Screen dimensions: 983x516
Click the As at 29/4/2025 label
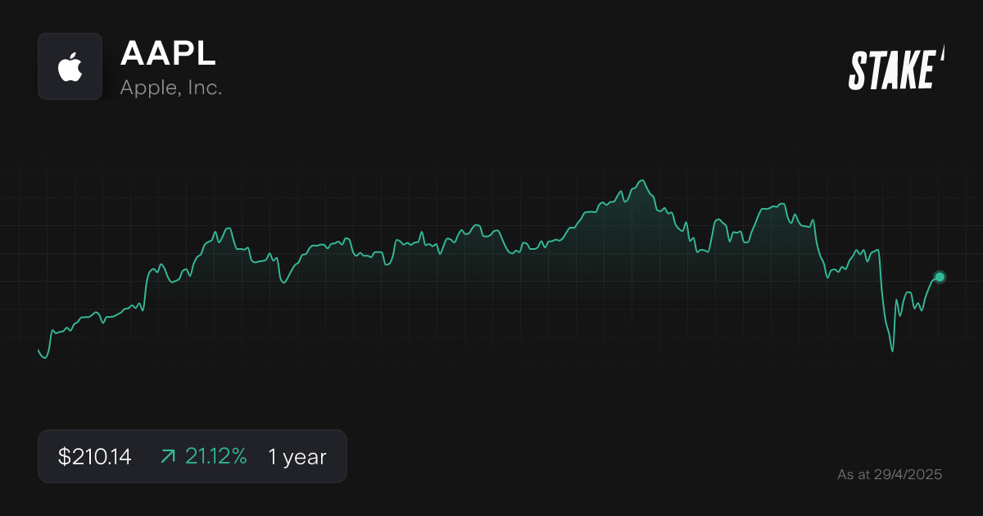[x=890, y=473]
